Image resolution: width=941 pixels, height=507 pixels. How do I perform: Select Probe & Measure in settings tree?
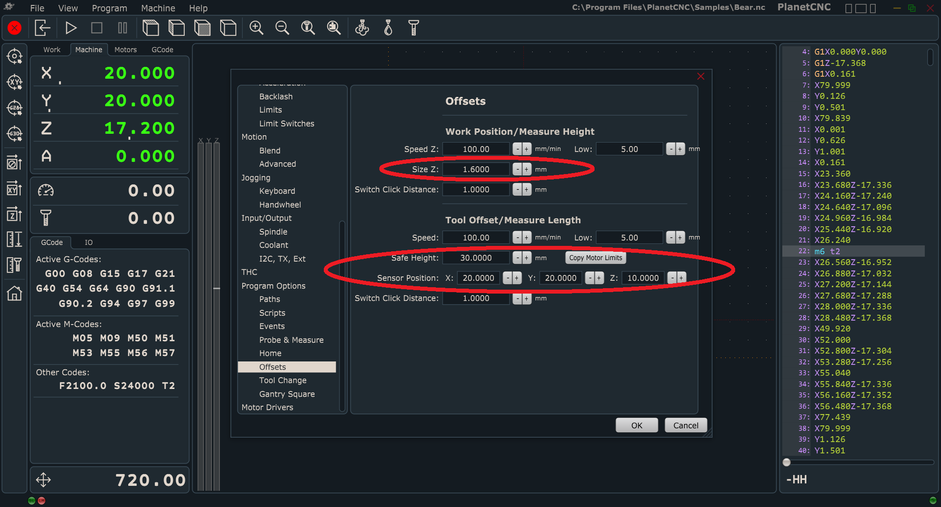291,340
